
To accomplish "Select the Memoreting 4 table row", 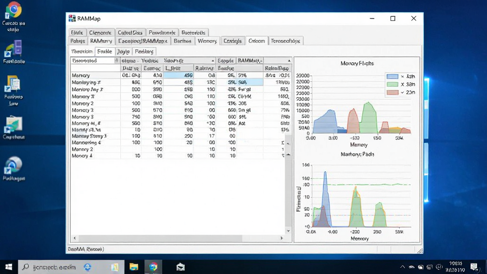I will pos(178,143).
